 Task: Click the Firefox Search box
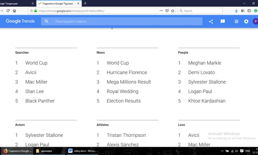(200, 11)
